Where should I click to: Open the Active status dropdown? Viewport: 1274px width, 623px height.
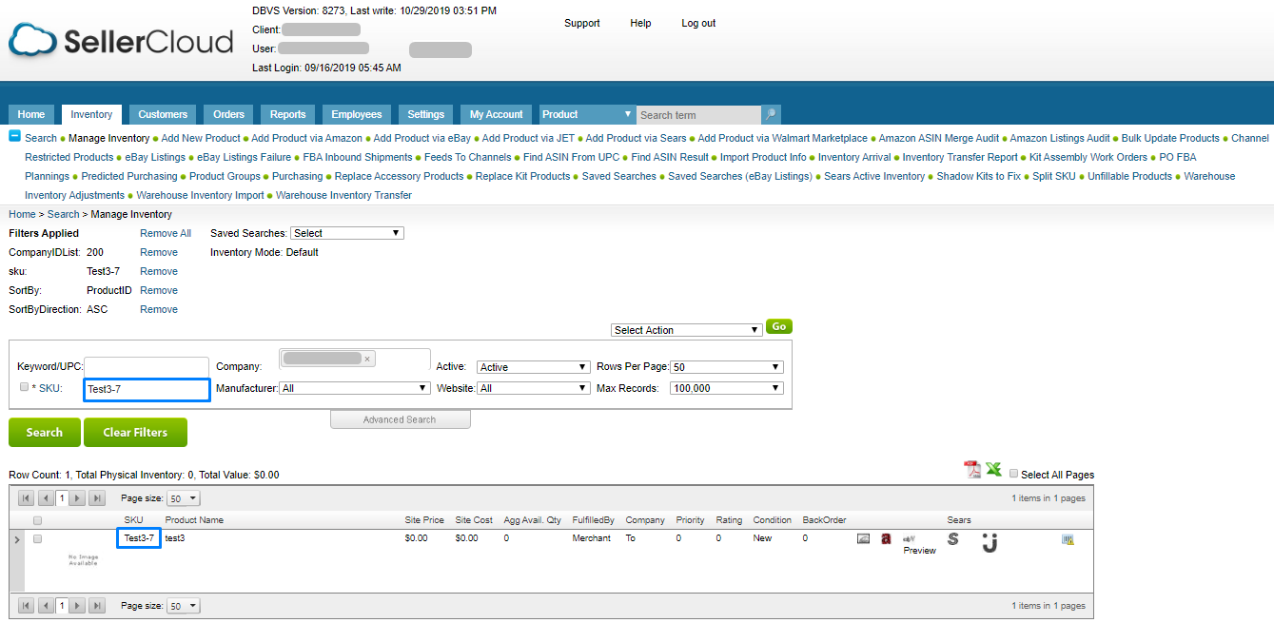point(534,367)
